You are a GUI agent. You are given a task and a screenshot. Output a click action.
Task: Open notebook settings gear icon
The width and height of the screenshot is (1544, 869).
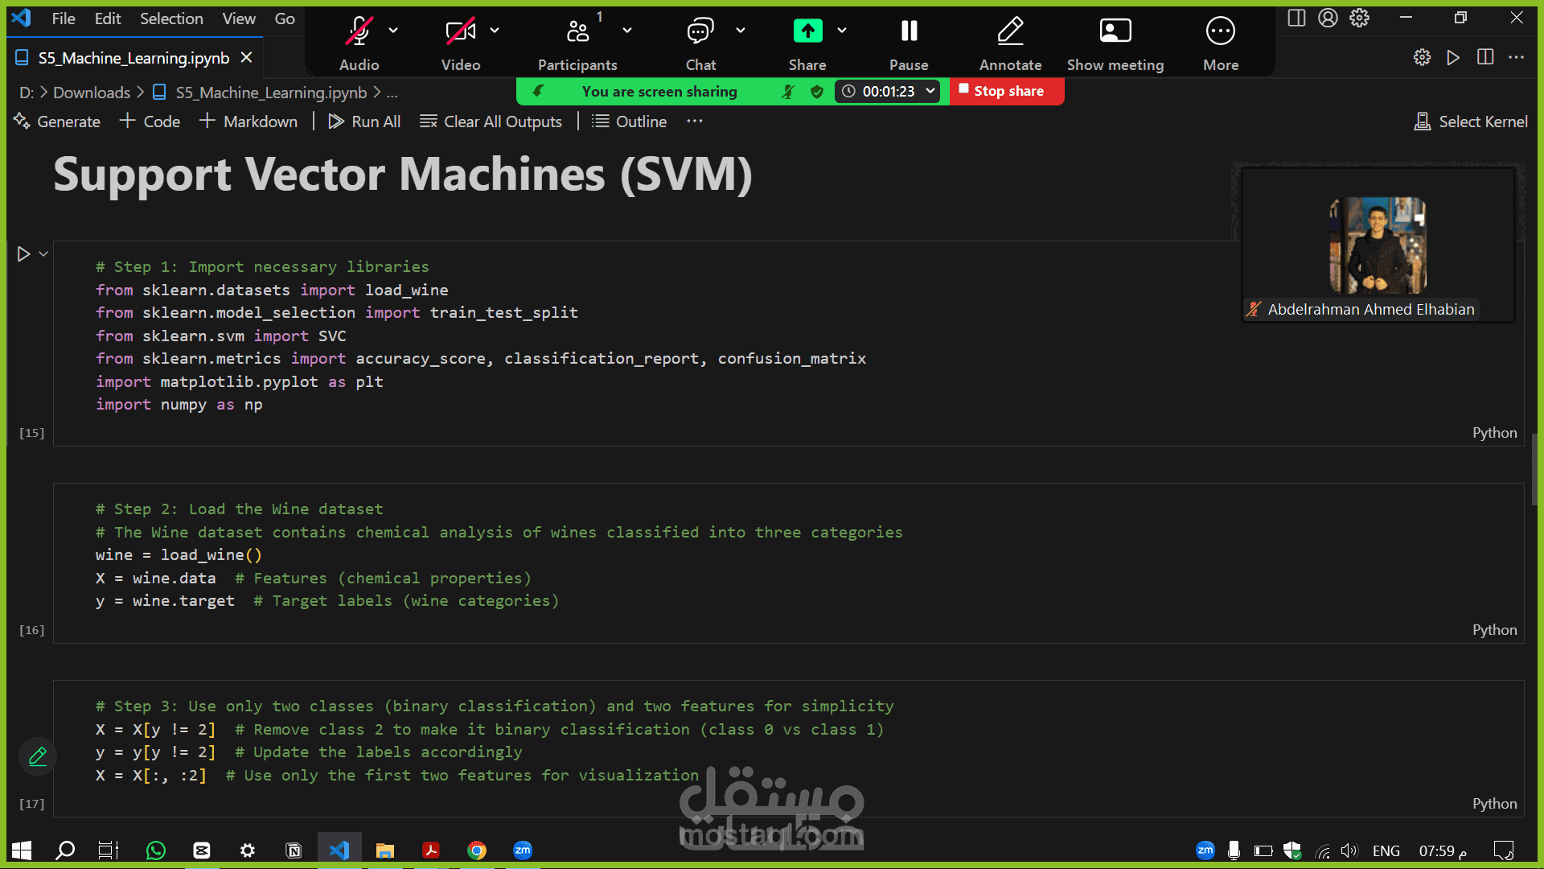pos(1422,57)
